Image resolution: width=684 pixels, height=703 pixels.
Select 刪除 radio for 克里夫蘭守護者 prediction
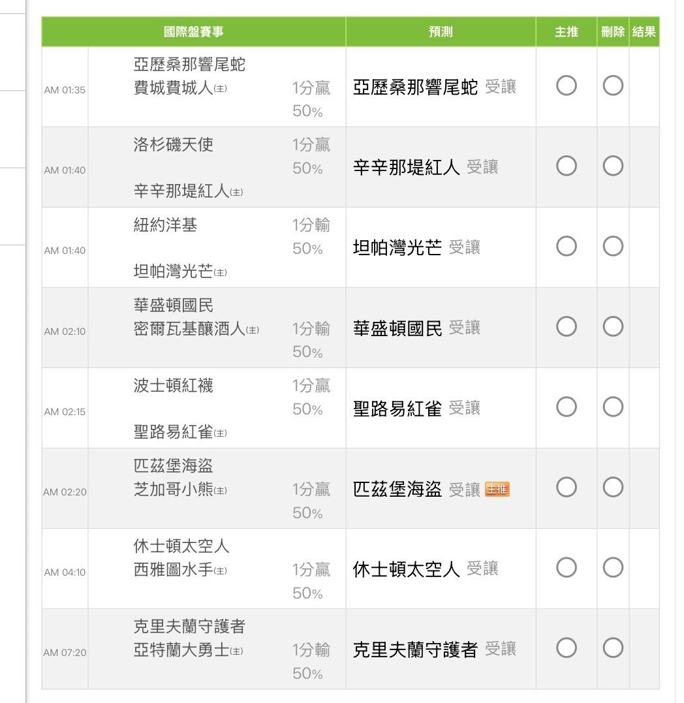(613, 649)
